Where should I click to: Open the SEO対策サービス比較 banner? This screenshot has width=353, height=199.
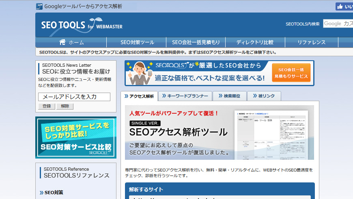76,138
